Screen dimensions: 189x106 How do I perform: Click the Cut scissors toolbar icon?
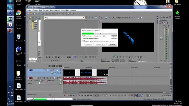click(x=47, y=14)
